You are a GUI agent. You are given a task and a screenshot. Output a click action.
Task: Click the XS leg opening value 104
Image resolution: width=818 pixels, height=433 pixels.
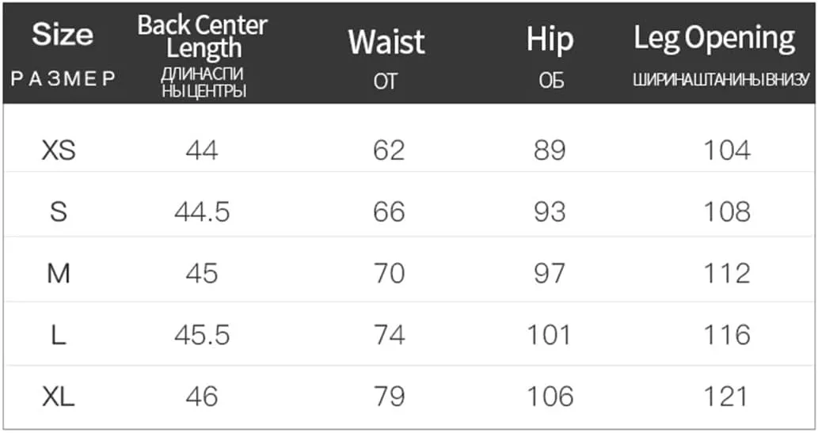727,150
